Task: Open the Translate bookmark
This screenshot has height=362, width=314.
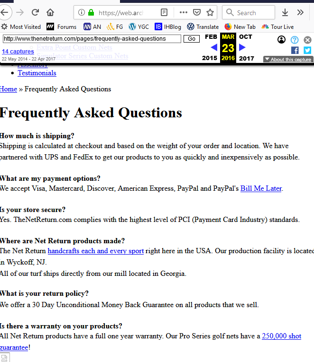Action: 203,27
